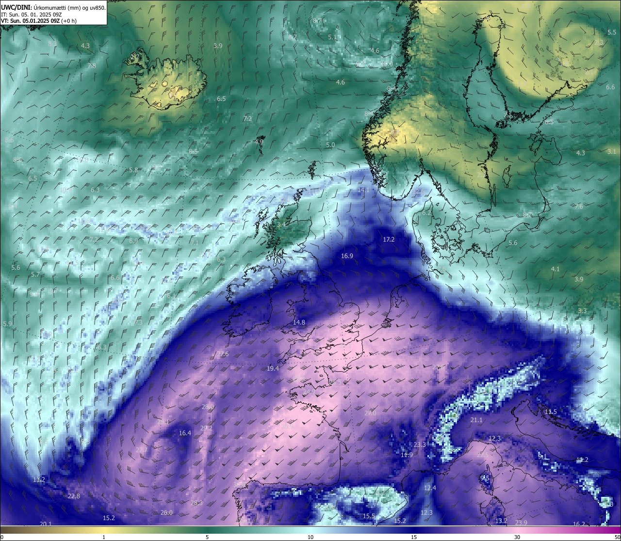Click the 6.2 value over Denmark
The image size is (621, 541).
tap(426, 213)
